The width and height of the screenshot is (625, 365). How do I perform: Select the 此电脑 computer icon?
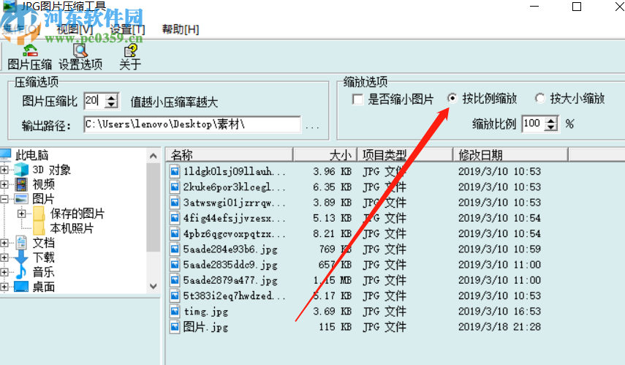point(6,154)
